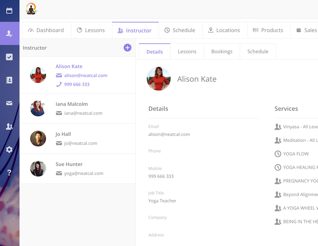Click large Alison Kate profile photo
Image resolution: width=318 pixels, height=246 pixels.
(159, 79)
